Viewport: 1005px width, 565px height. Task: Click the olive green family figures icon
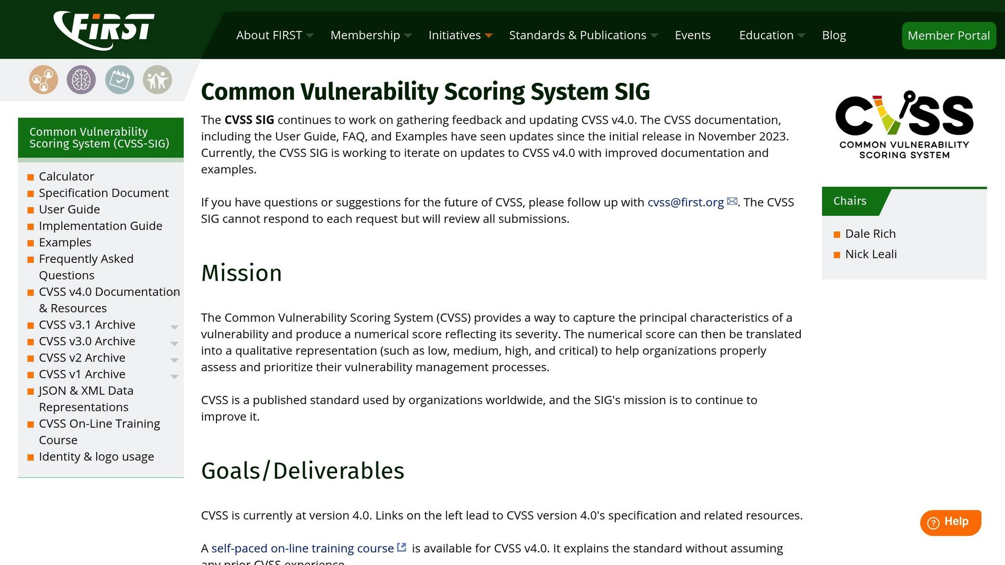157,79
